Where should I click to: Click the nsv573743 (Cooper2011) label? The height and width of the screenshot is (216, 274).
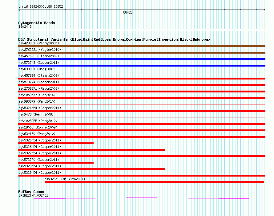point(39,63)
